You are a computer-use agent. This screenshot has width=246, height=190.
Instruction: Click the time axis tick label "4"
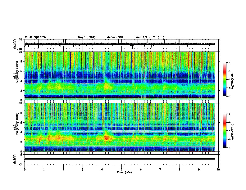tap(102, 170)
